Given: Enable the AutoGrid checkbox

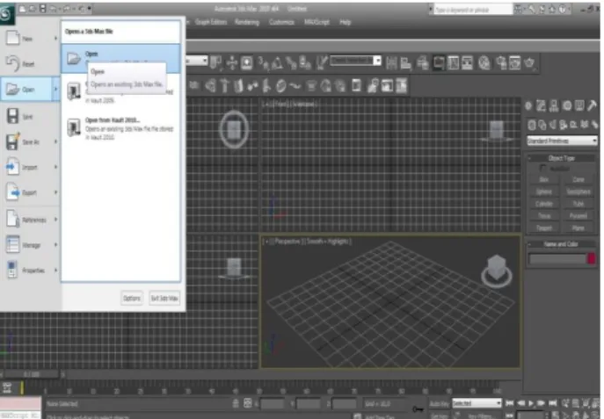Looking at the screenshot, I should (542, 168).
